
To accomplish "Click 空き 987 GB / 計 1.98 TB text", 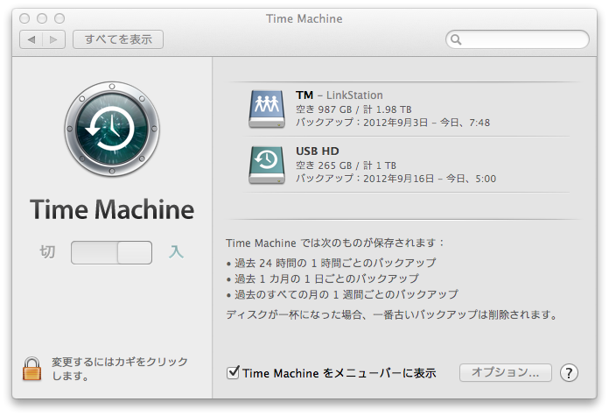I will tap(353, 109).
